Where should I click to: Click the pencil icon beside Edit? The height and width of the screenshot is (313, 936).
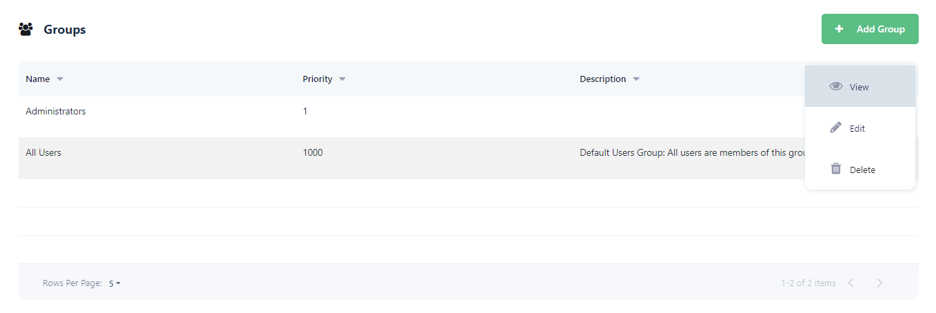click(836, 128)
